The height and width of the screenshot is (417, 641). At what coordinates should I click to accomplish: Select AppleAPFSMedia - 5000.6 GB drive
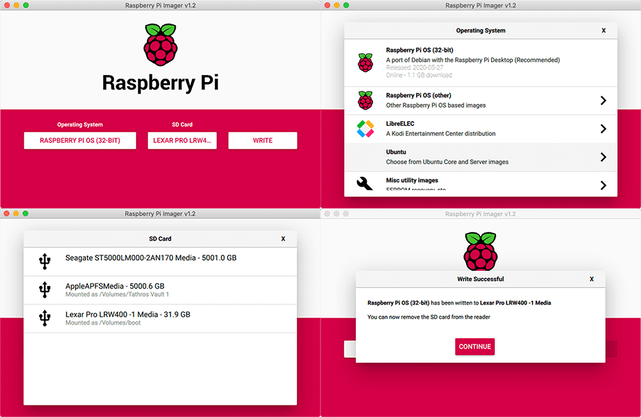[160, 290]
